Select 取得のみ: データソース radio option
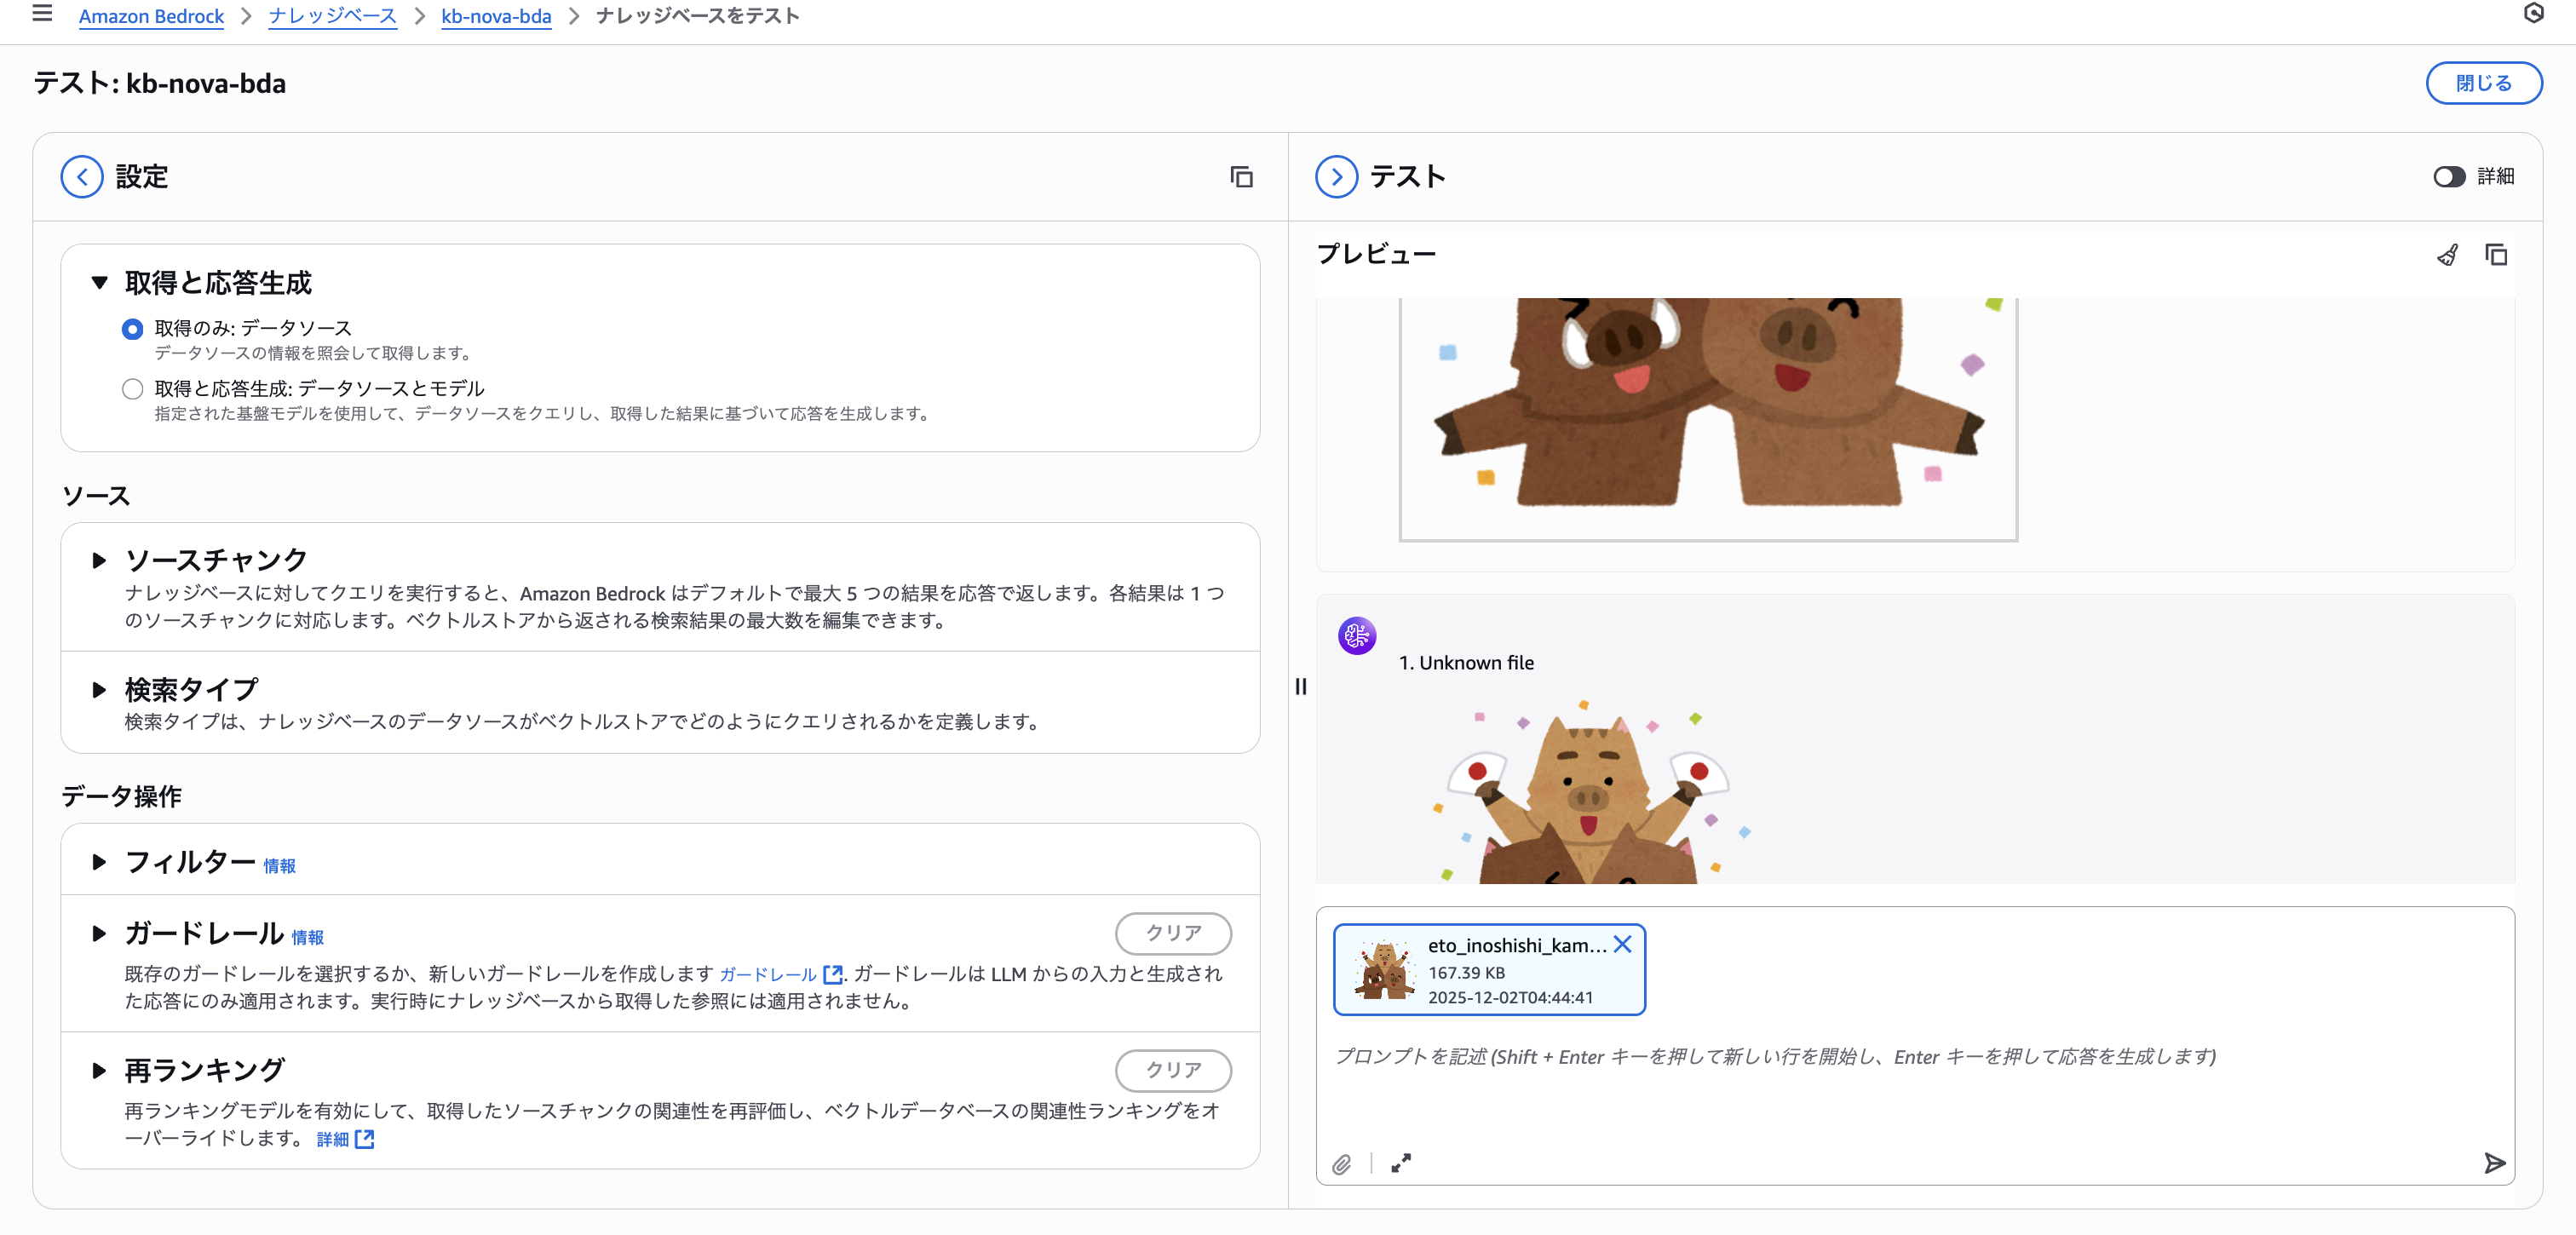 tap(132, 329)
